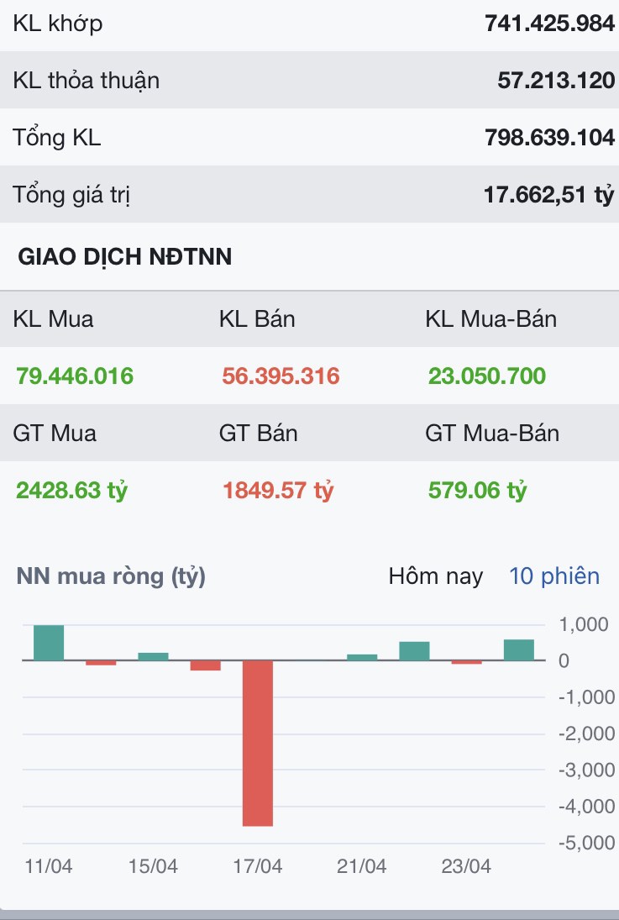Select the KL Mua-Bán column header
619x920 pixels.
click(491, 319)
